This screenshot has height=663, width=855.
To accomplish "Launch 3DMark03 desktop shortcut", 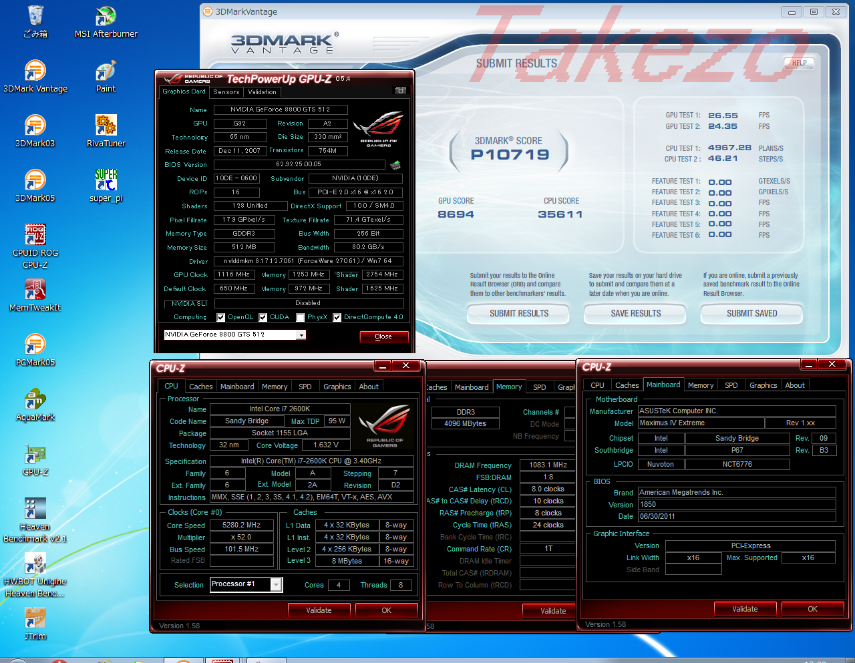I will click(35, 130).
